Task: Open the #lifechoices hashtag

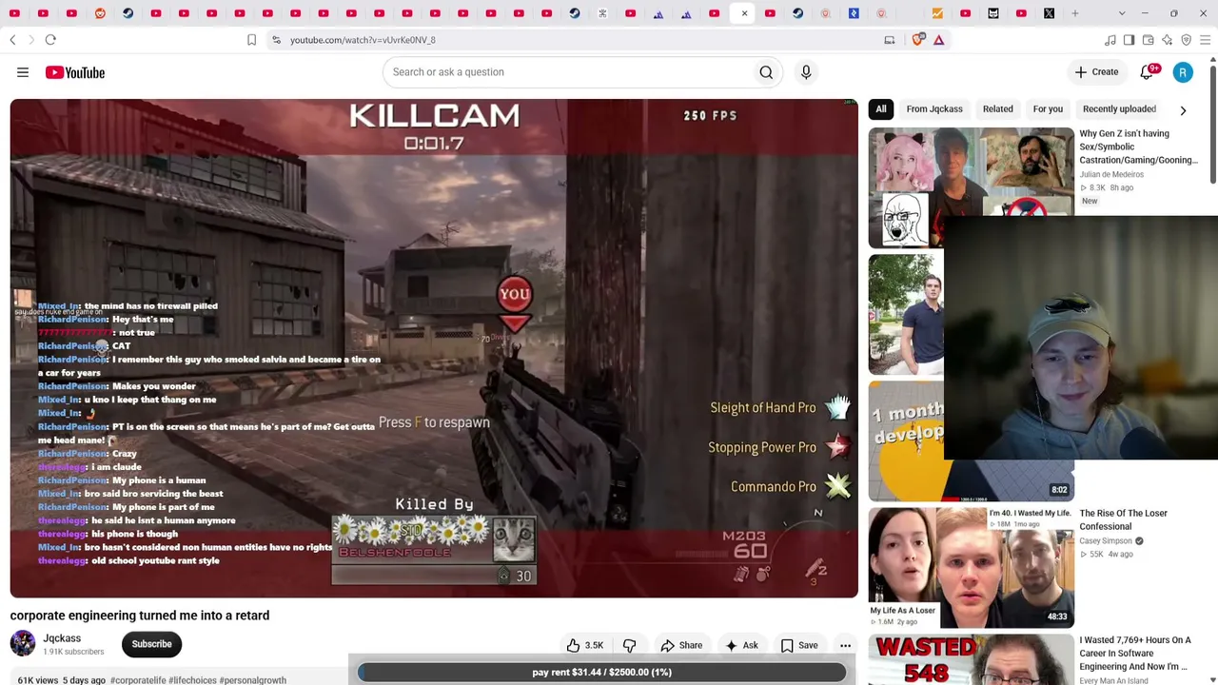Action: (192, 680)
